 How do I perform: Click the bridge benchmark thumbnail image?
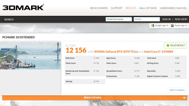30,56
